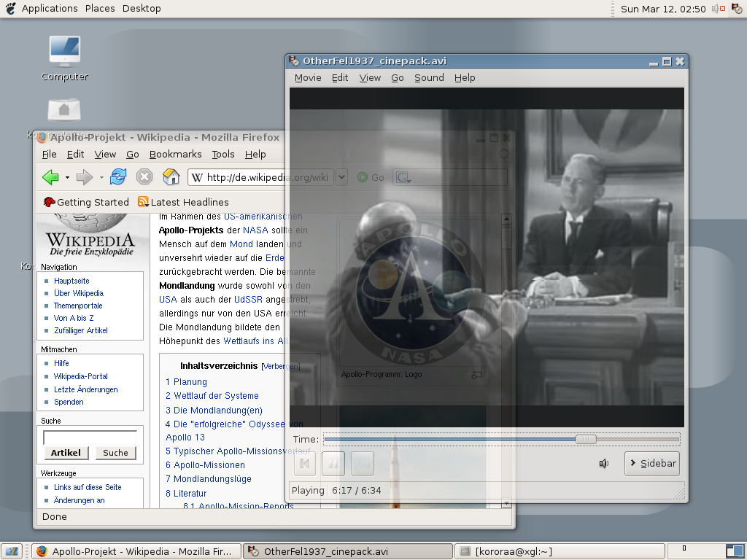This screenshot has width=747, height=560.
Task: Open the GNOME Applications menu
Action: 50,8
